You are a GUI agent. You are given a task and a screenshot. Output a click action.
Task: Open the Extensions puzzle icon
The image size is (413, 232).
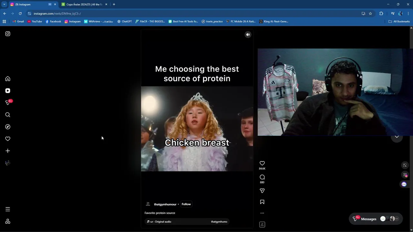(381, 14)
